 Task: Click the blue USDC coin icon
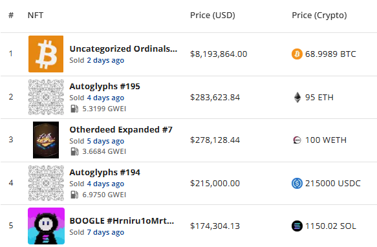[297, 183]
